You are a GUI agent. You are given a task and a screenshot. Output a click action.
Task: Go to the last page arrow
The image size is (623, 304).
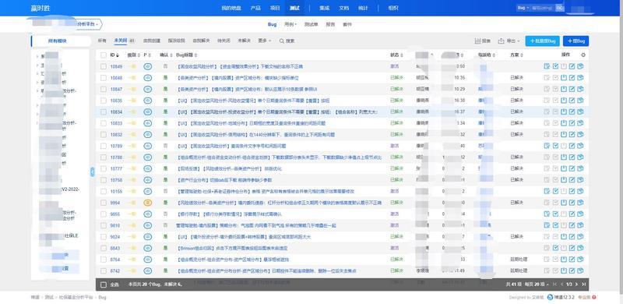pos(583,285)
